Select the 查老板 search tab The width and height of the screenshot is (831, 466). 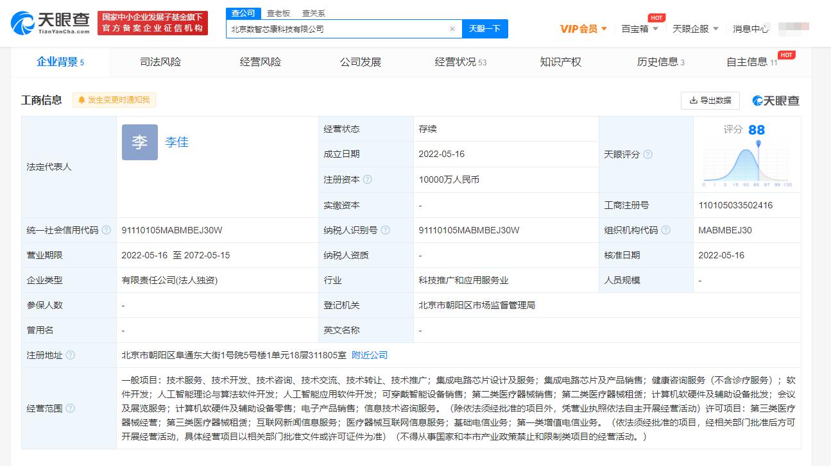[278, 13]
